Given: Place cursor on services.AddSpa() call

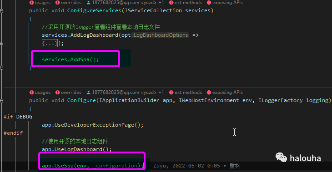Looking at the screenshot, I should [70, 59].
